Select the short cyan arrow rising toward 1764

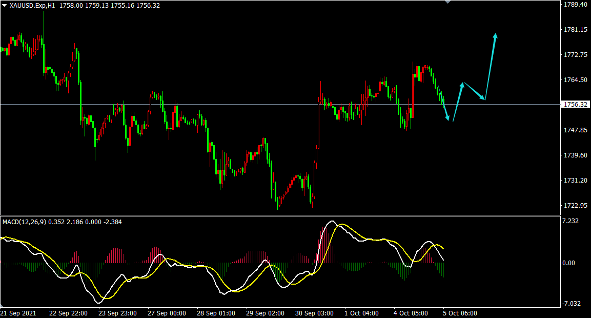point(458,102)
